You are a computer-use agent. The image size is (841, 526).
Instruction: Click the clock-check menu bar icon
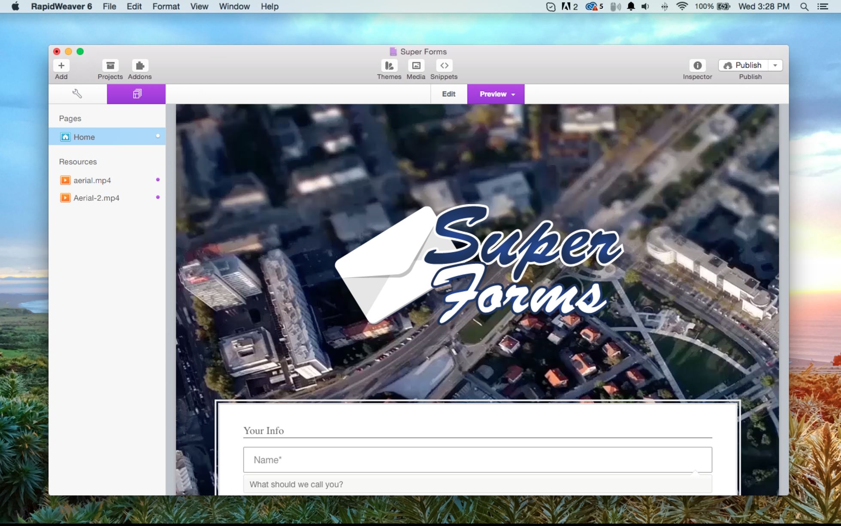[551, 6]
